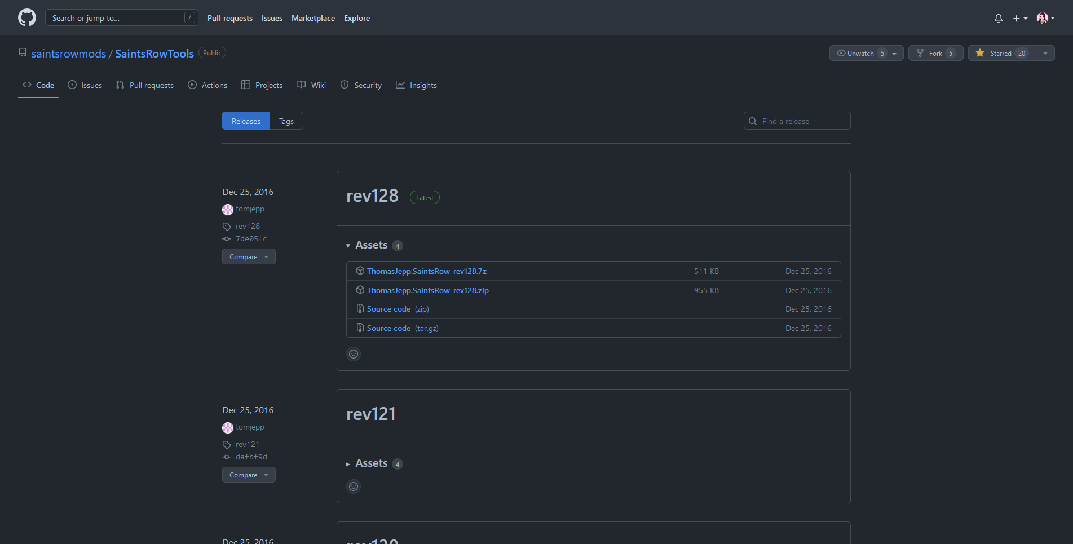Open the rev128 tag link in sidebar
Image resolution: width=1073 pixels, height=544 pixels.
tap(248, 226)
